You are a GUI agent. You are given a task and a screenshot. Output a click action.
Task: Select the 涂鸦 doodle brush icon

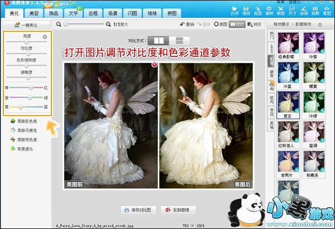coord(304,11)
